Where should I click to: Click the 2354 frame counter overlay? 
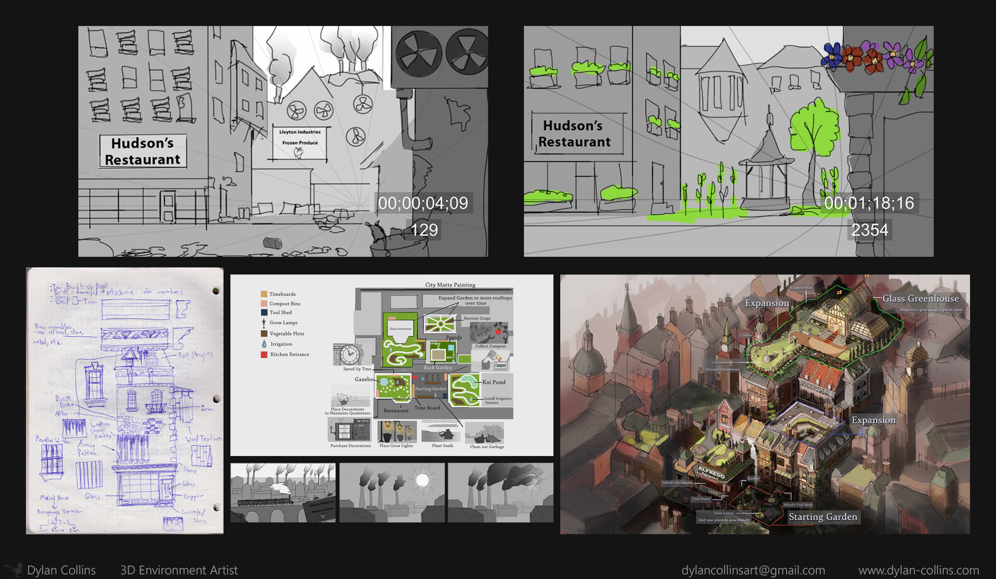869,230
